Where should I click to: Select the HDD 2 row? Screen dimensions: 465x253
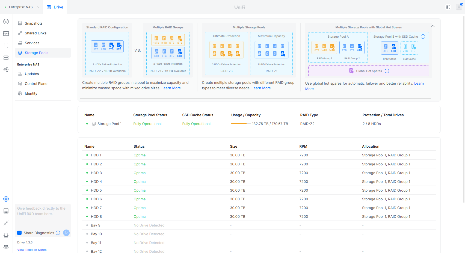(259, 164)
